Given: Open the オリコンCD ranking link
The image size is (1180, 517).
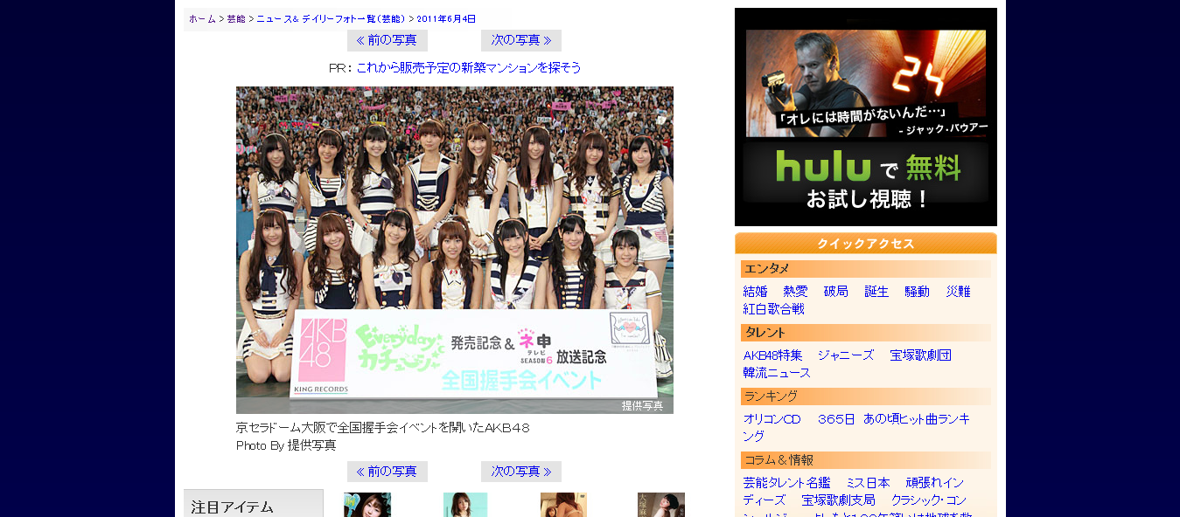Looking at the screenshot, I should pos(772,419).
